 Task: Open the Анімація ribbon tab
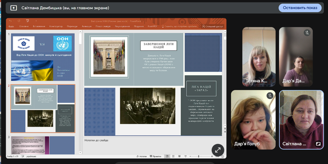click(x=86, y=26)
